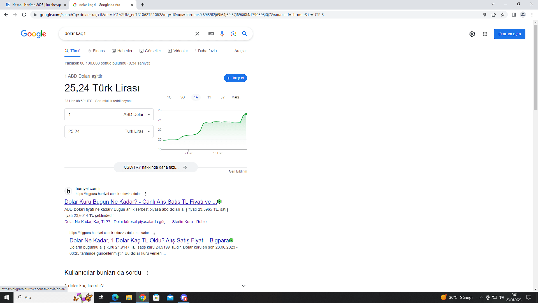Click the 13 Haz marker on chart axis
The image size is (538, 303).
(218, 153)
